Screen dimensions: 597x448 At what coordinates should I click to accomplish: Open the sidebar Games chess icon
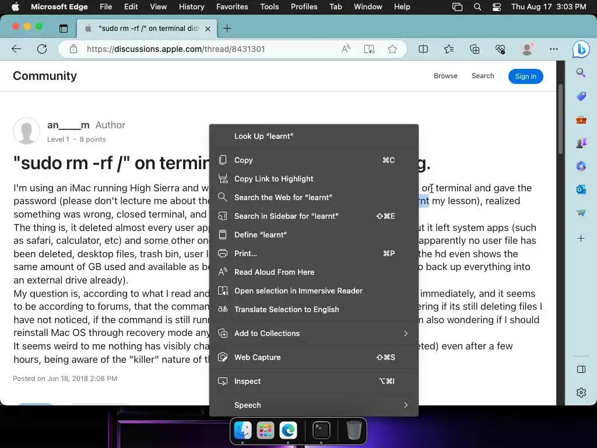point(581,143)
